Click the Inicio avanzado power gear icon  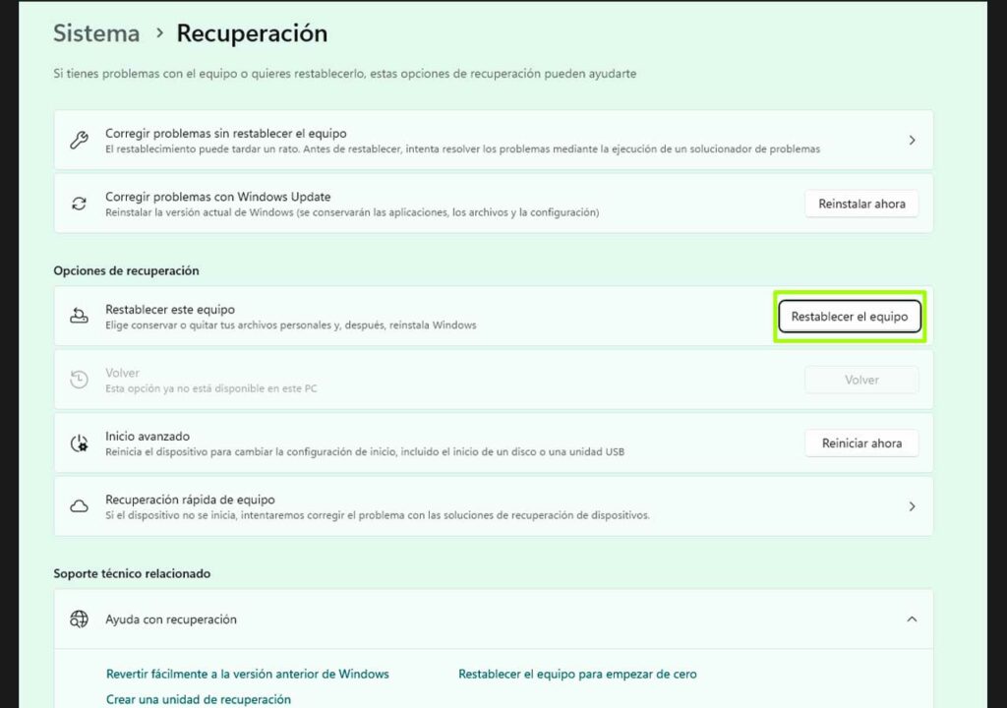79,443
